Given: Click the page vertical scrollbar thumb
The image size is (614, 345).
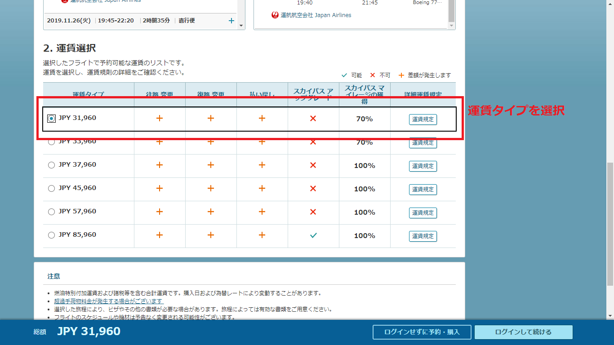Looking at the screenshot, I should coord(610,224).
